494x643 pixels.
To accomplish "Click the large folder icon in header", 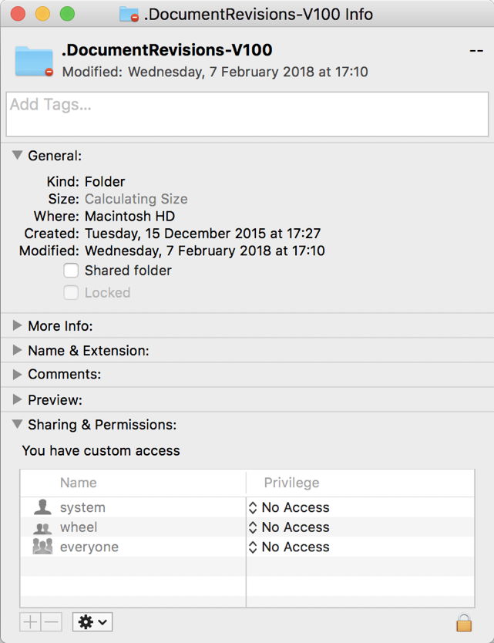I will pos(34,61).
